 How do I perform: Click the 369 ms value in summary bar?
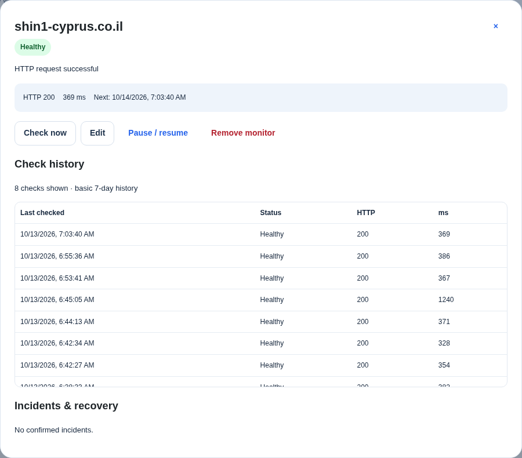pos(74,97)
